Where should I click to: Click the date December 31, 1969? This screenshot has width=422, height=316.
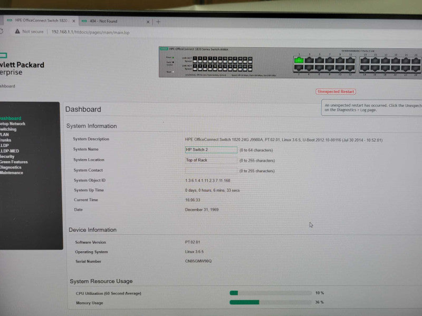pos(202,210)
